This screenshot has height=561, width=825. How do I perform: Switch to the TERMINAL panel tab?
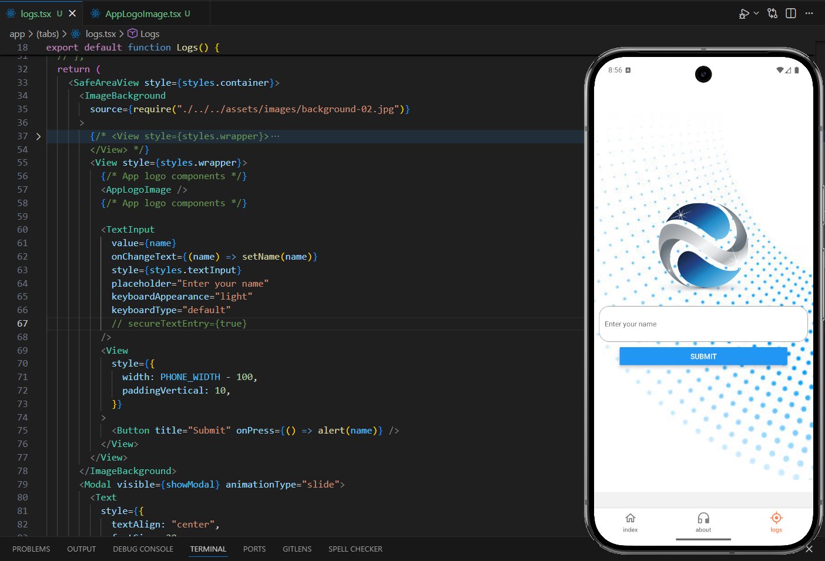208,549
